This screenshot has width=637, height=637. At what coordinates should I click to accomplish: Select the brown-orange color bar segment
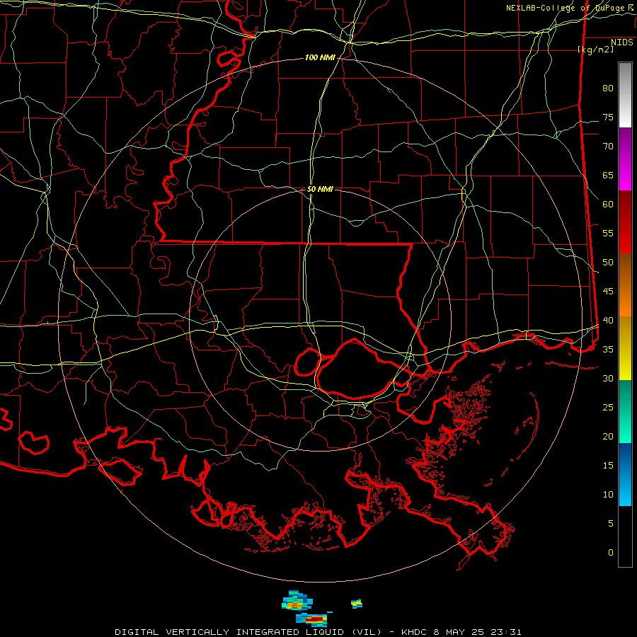[625, 285]
